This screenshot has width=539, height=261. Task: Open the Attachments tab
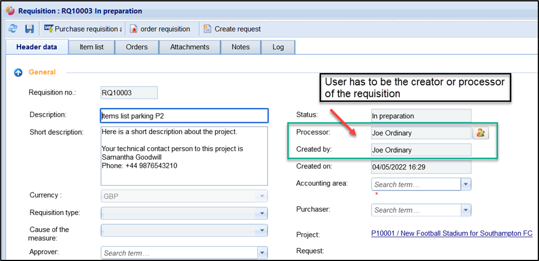click(x=190, y=47)
